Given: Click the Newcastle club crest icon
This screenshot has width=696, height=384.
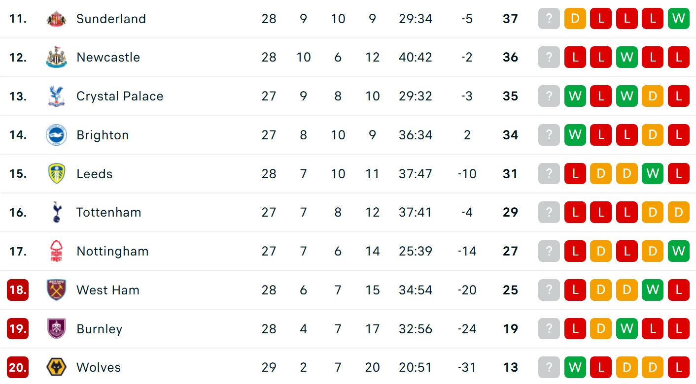Looking at the screenshot, I should [x=56, y=58].
